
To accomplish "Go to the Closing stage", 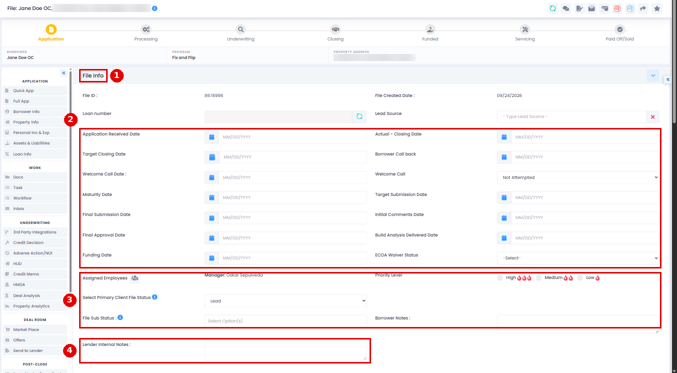I will [335, 33].
